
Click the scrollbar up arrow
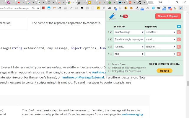(188, 12)
